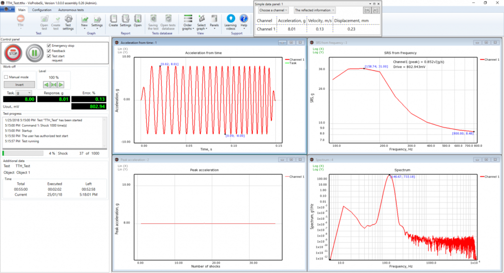The height and width of the screenshot is (273, 504).
Task: Switch to the Configuration tab
Action: coord(42,10)
